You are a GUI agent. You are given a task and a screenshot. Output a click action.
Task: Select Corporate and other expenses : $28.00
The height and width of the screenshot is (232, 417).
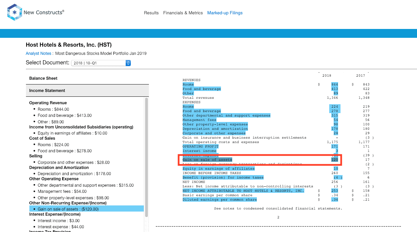pos(74,163)
